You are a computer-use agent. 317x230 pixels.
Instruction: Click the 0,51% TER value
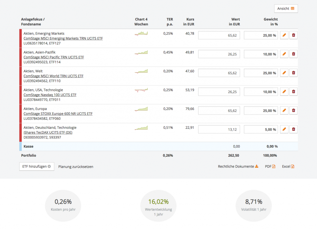pyautogui.click(x=168, y=128)
